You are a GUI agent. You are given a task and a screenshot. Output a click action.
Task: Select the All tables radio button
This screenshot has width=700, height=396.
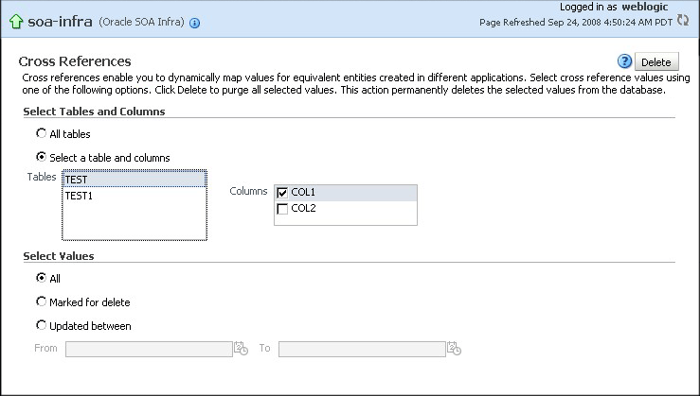(41, 133)
